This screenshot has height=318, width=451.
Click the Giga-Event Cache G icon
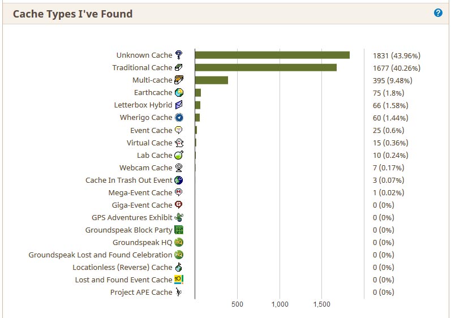tap(179, 205)
